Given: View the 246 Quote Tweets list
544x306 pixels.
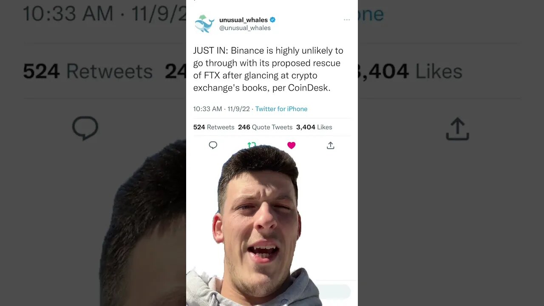Looking at the screenshot, I should click(265, 127).
